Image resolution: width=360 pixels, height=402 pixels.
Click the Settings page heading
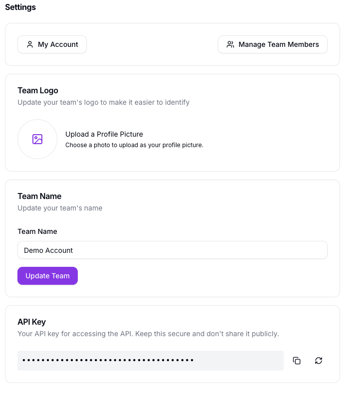click(20, 7)
